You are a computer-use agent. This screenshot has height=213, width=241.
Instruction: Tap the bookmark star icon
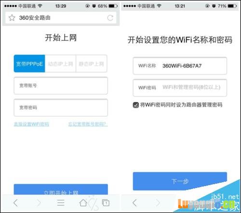point(12,18)
